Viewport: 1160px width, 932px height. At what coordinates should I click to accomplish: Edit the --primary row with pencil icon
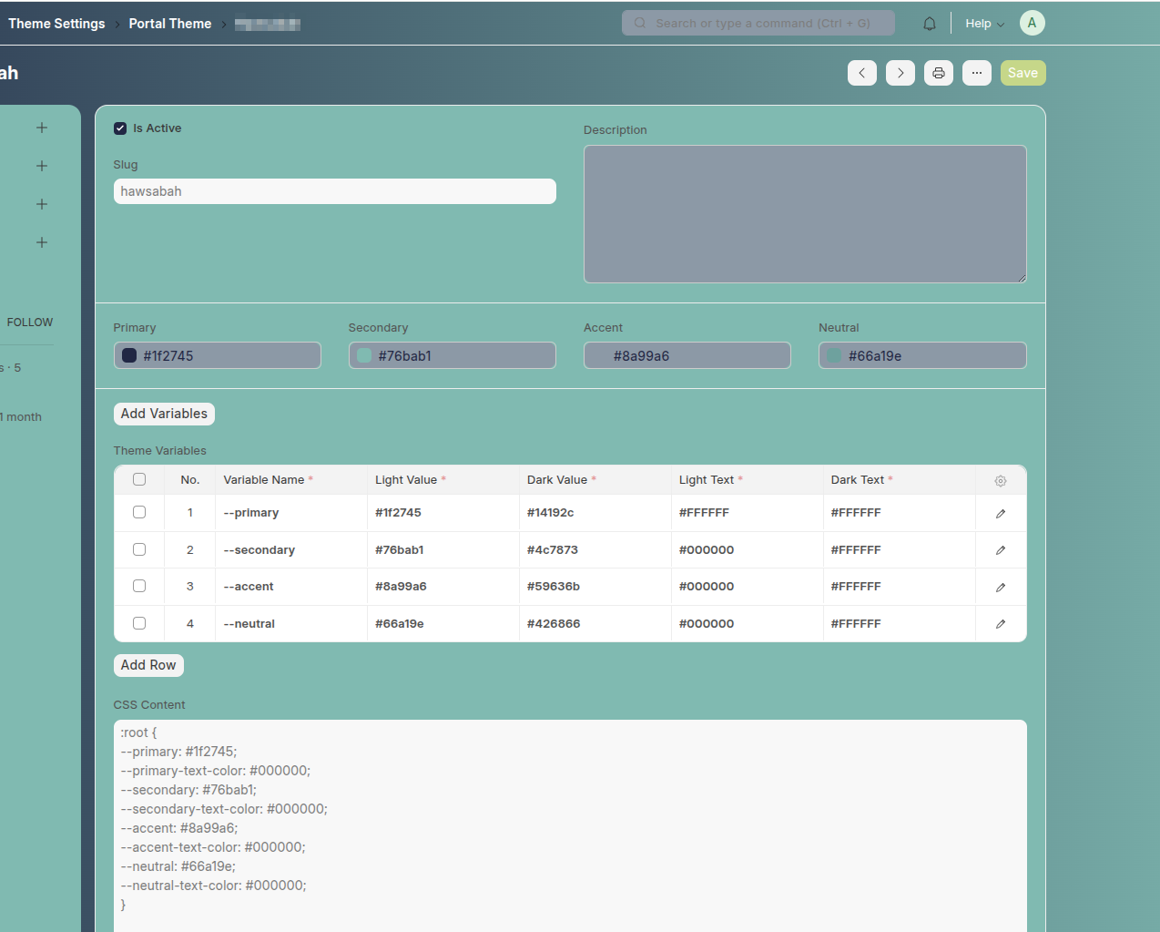point(1000,514)
